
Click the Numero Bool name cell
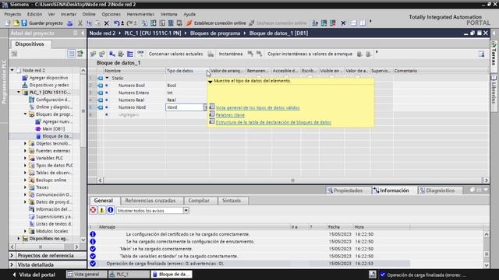132,86
